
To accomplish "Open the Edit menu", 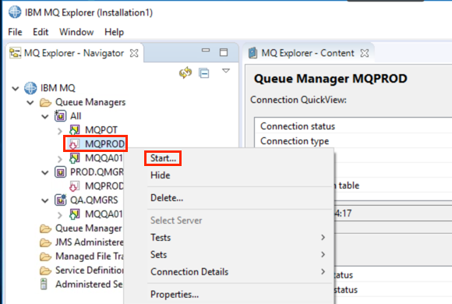I will tap(41, 32).
